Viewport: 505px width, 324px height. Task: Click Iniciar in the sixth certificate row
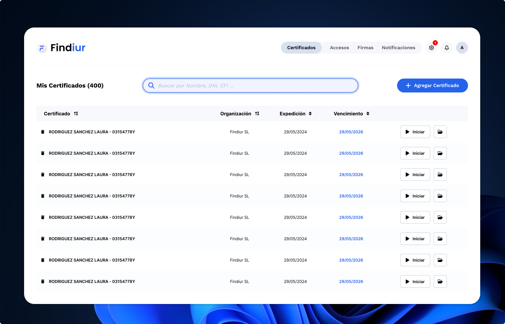click(x=415, y=239)
